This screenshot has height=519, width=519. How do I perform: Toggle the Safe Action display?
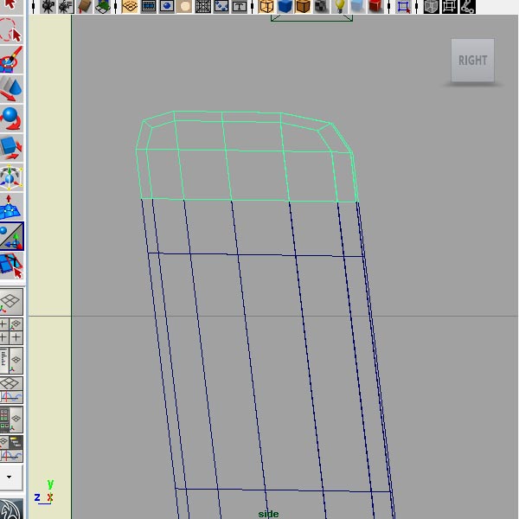point(221,7)
